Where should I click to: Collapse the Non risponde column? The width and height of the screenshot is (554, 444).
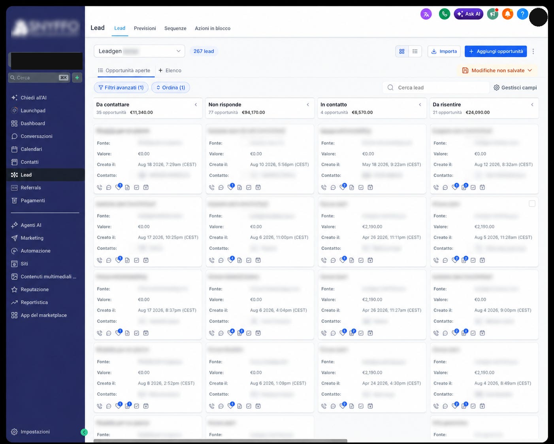(308, 105)
